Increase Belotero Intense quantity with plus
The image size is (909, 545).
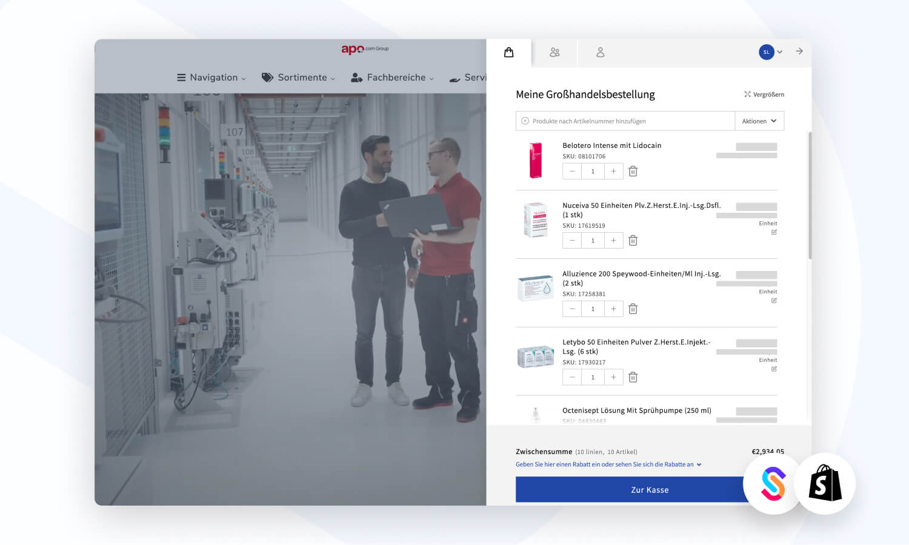613,172
